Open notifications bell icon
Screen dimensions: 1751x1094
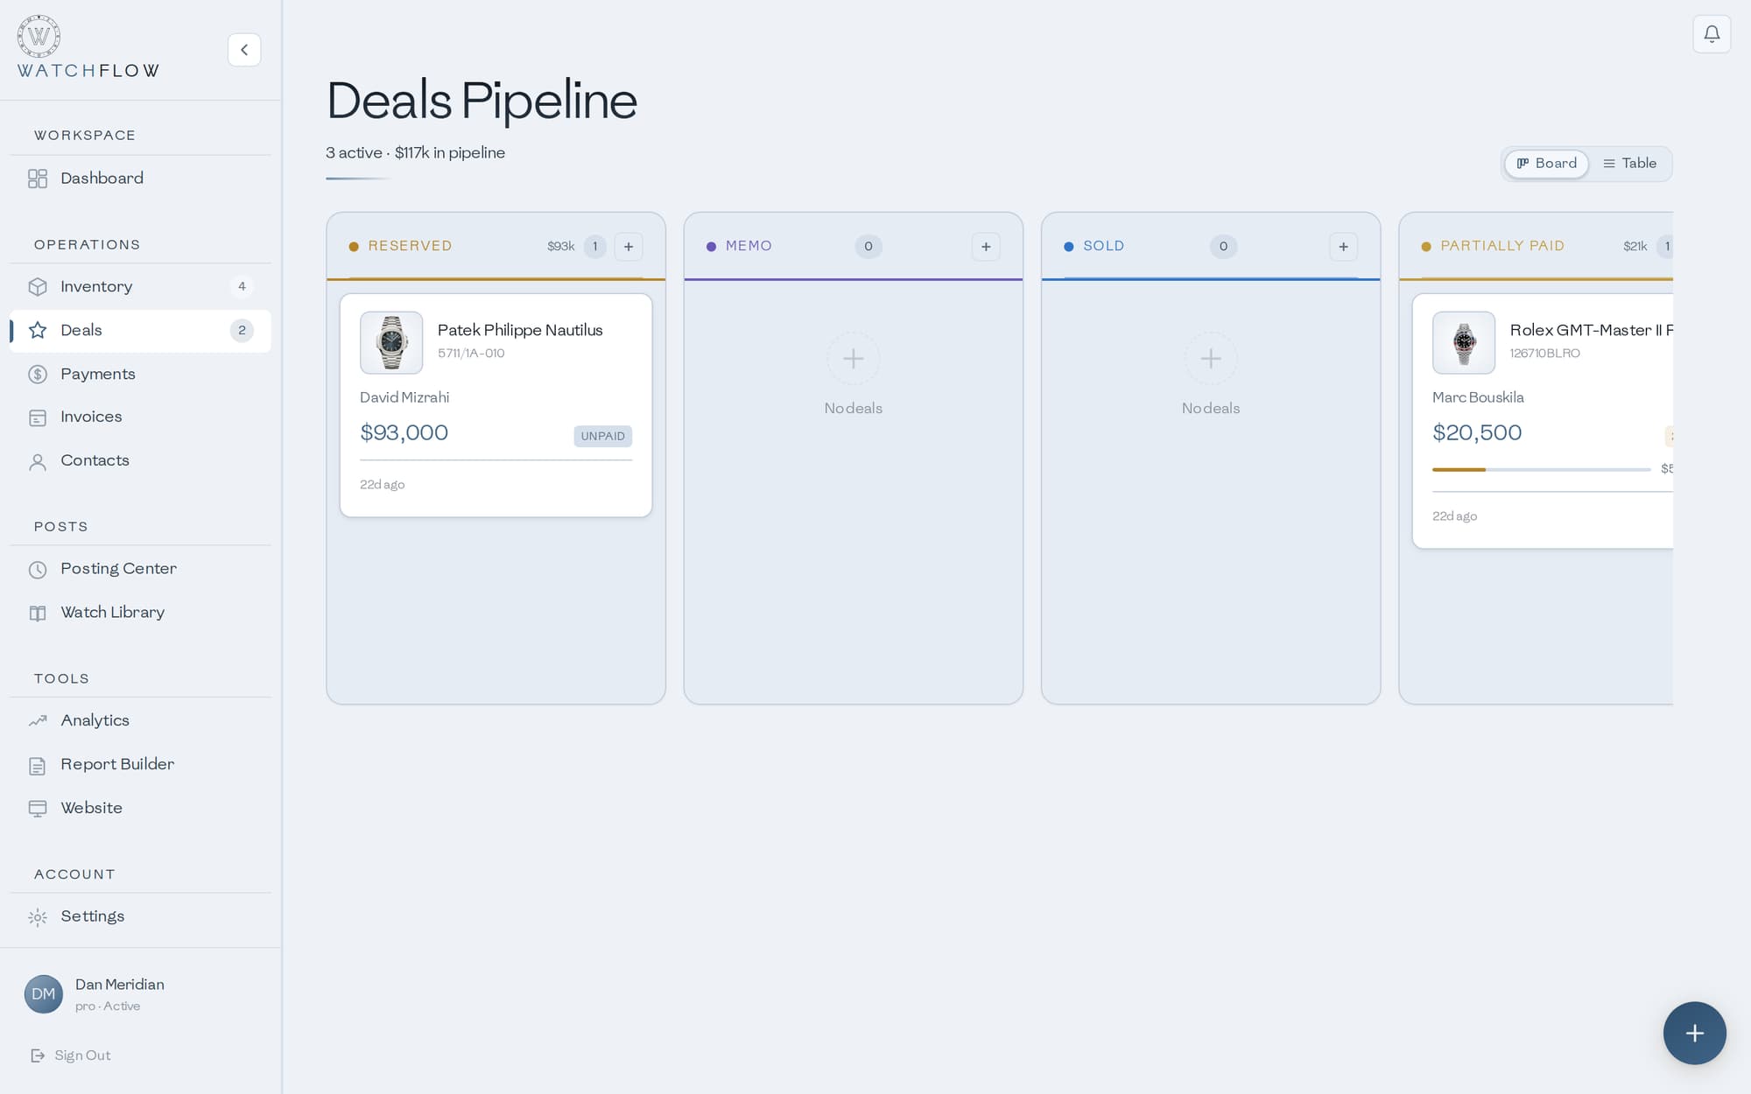tap(1712, 34)
